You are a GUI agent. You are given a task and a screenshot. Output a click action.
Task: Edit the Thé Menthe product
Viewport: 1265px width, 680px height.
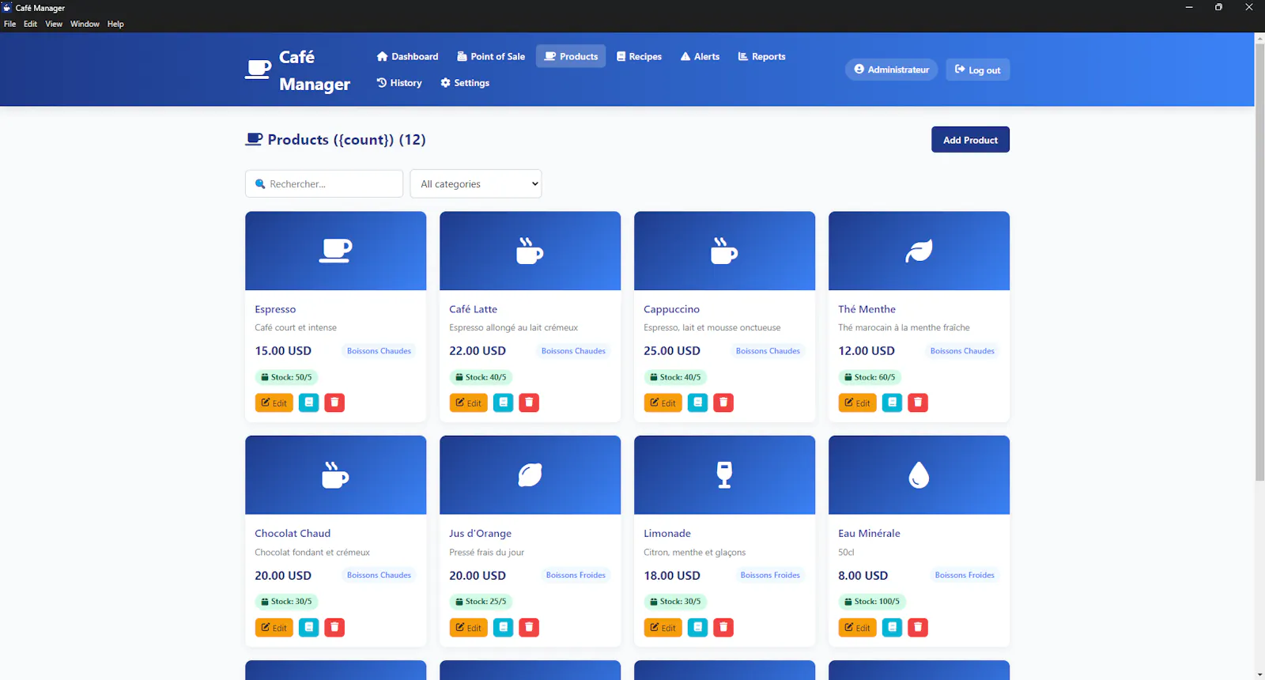coord(857,402)
